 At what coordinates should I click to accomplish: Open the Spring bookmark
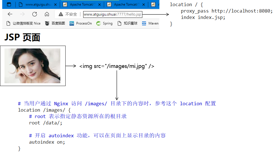104,23
